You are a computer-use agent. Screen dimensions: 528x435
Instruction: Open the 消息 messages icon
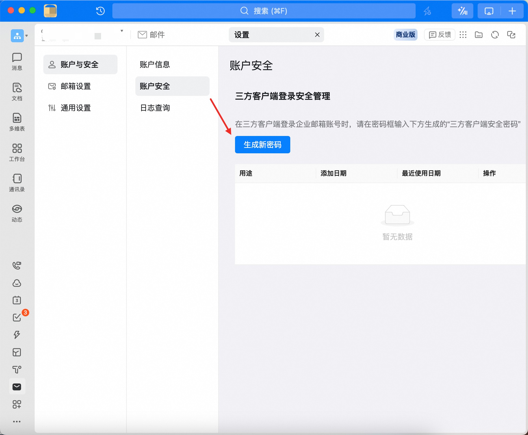coord(17,61)
